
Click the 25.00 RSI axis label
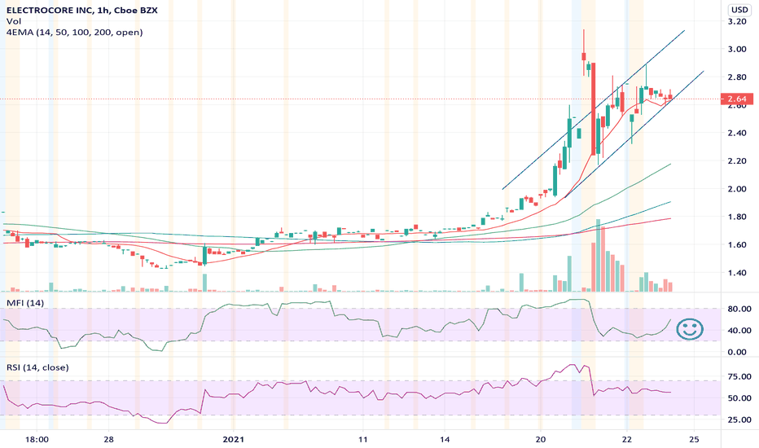[x=739, y=420]
